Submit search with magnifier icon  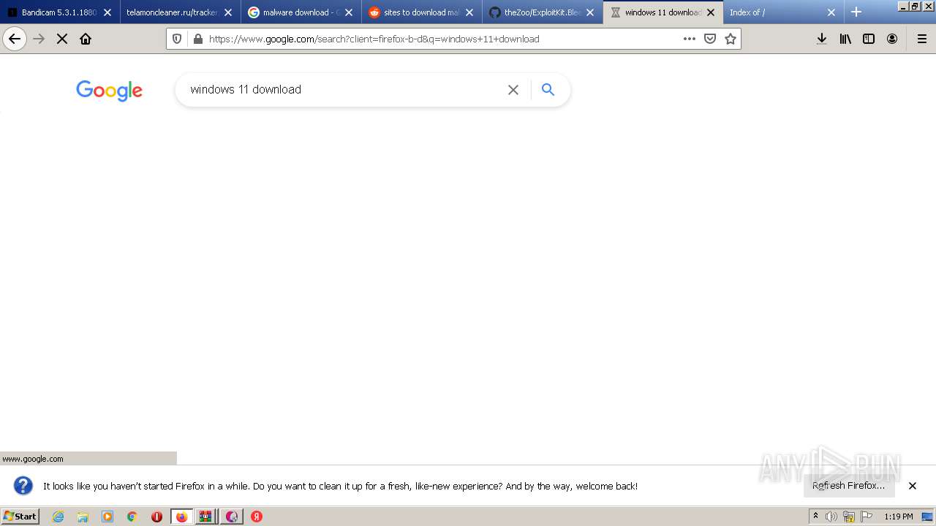548,90
